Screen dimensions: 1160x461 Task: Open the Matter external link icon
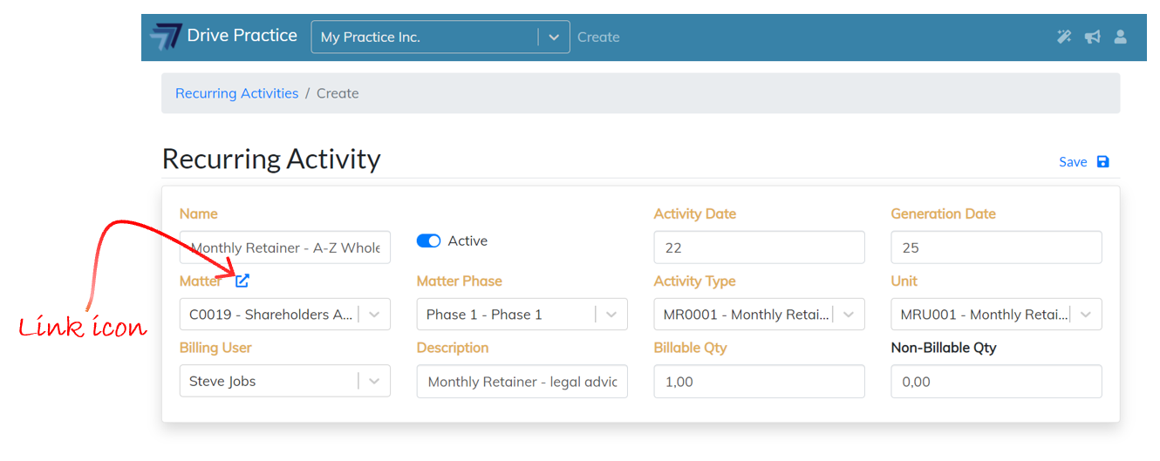(x=242, y=281)
